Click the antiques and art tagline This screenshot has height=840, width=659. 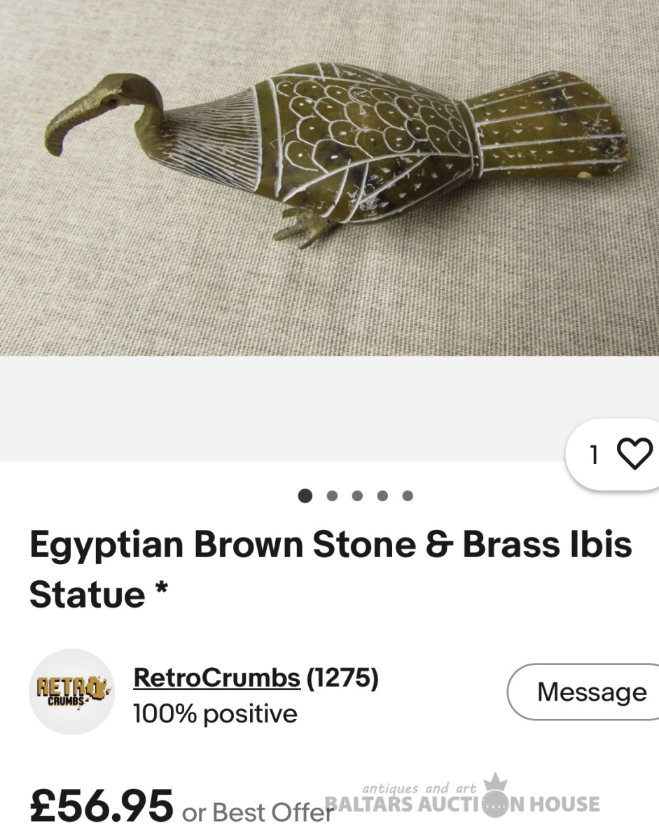coord(419,788)
